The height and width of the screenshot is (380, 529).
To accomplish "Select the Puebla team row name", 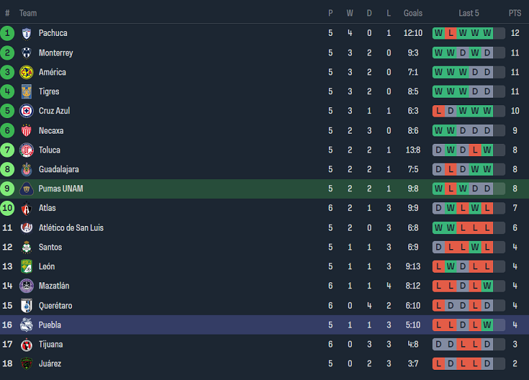I will pyautogui.click(x=50, y=325).
